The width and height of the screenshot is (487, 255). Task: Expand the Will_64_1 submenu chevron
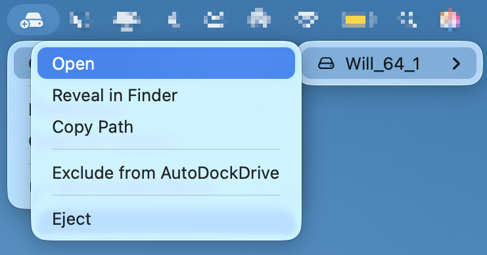(x=456, y=64)
